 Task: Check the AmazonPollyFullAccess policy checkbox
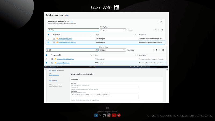(x=49, y=39)
